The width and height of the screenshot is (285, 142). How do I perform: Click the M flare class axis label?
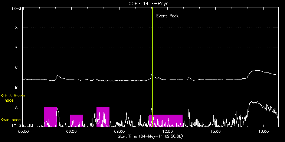coord(16,47)
